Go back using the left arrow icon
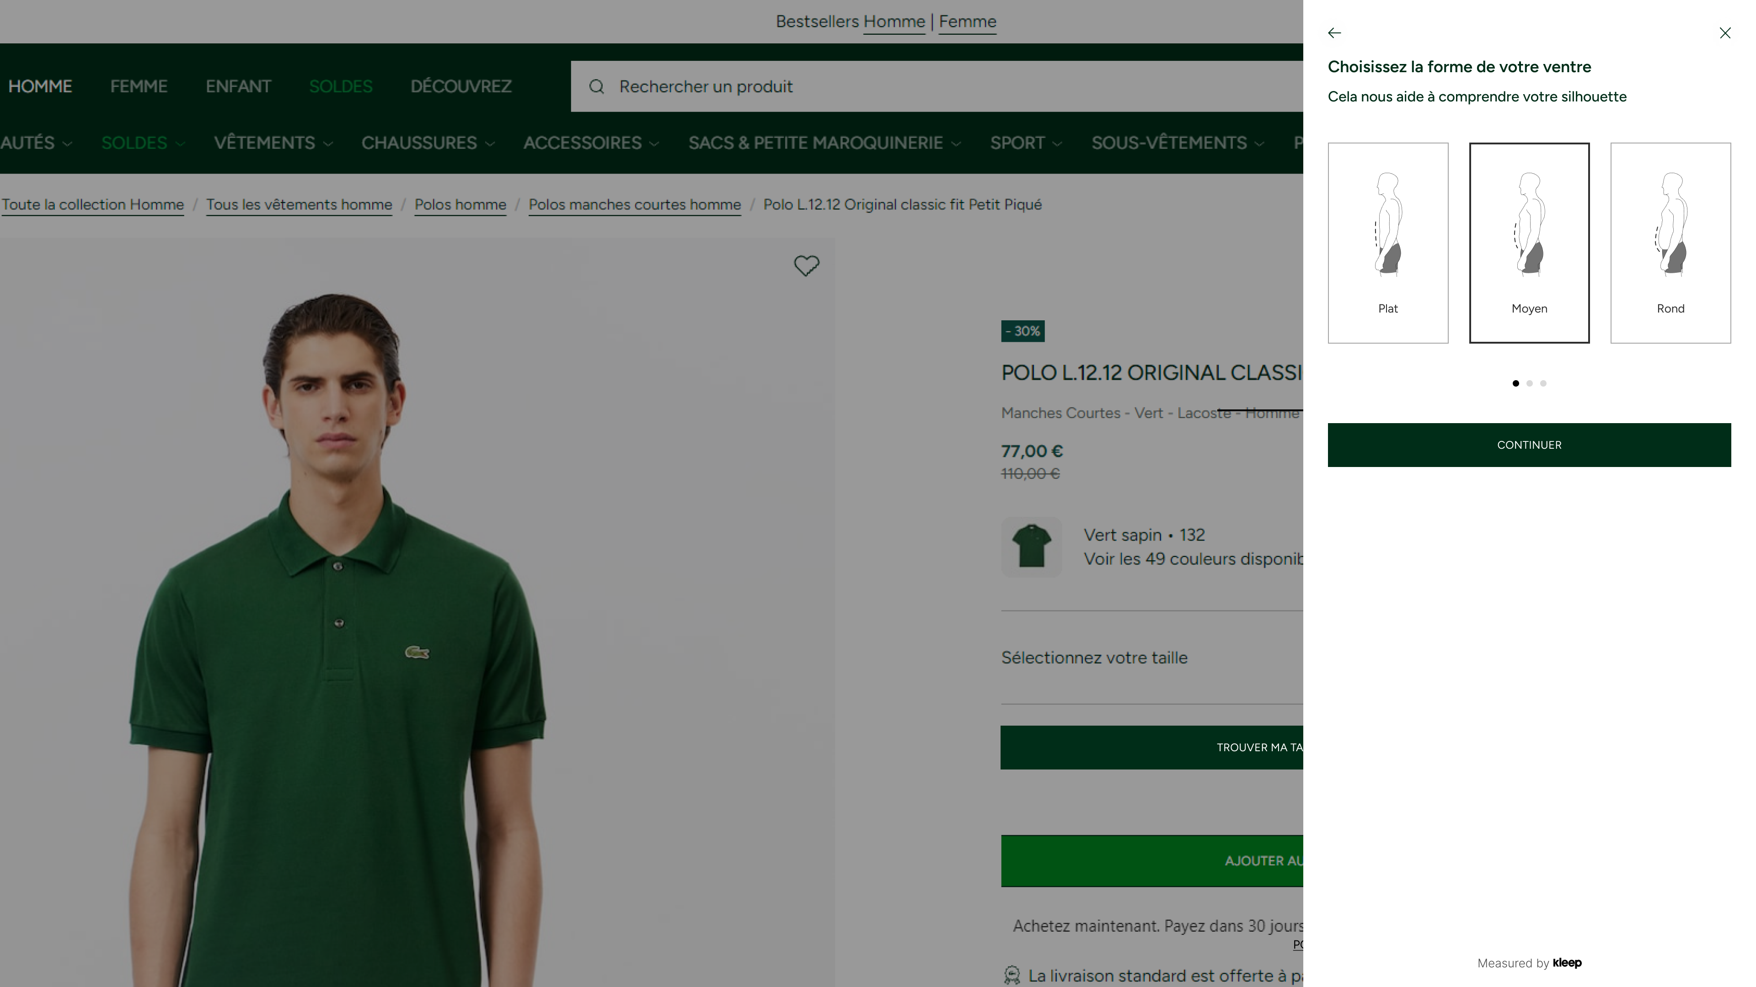1756x987 pixels. click(x=1334, y=33)
